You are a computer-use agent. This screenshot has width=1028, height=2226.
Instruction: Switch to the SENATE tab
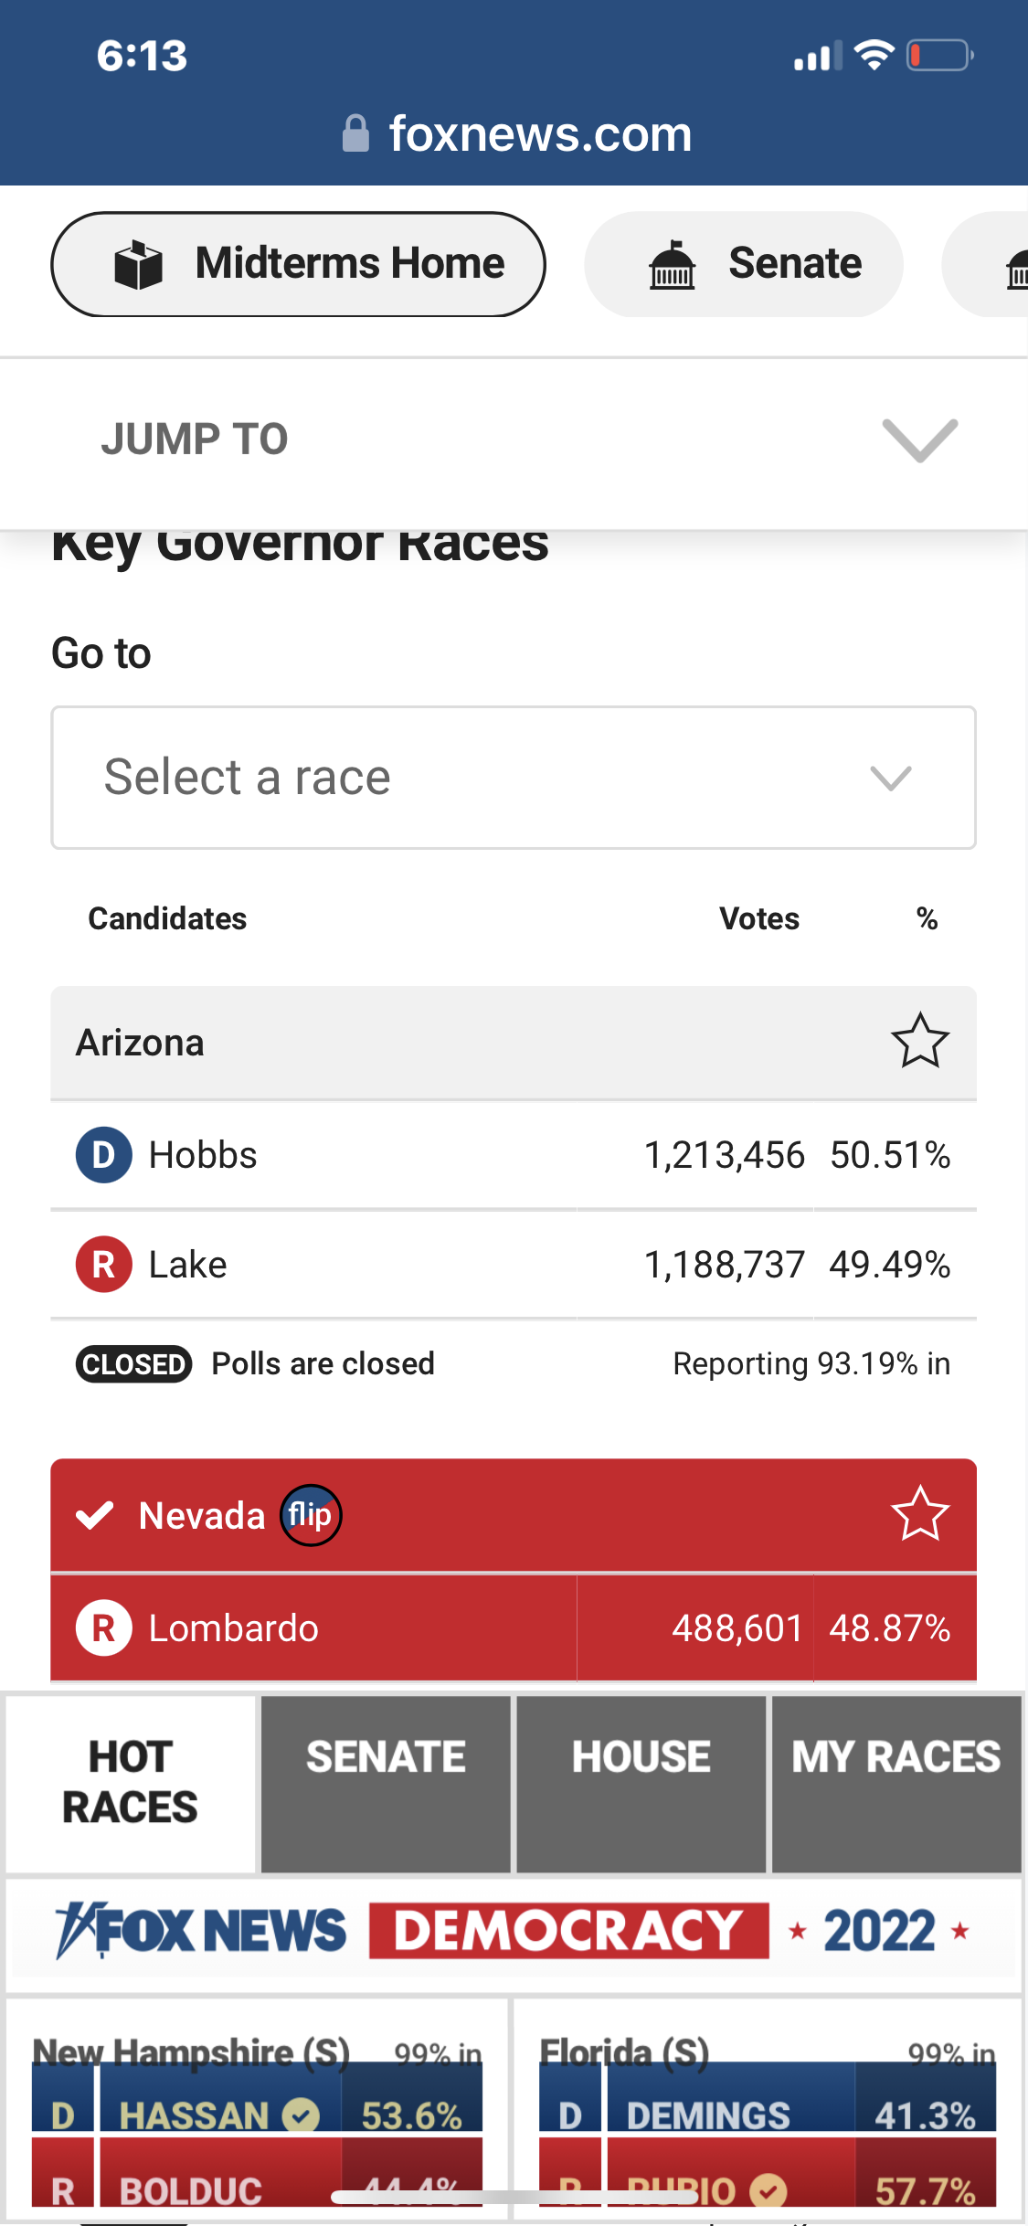point(386,1782)
